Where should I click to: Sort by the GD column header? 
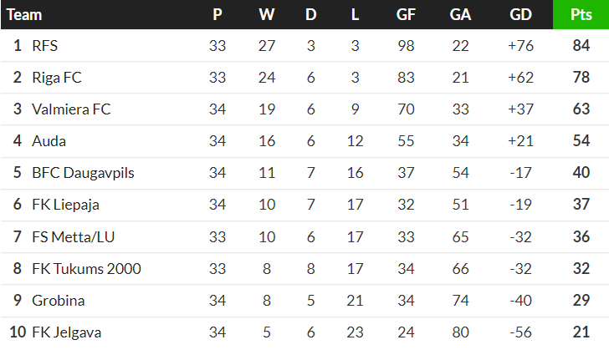click(520, 14)
